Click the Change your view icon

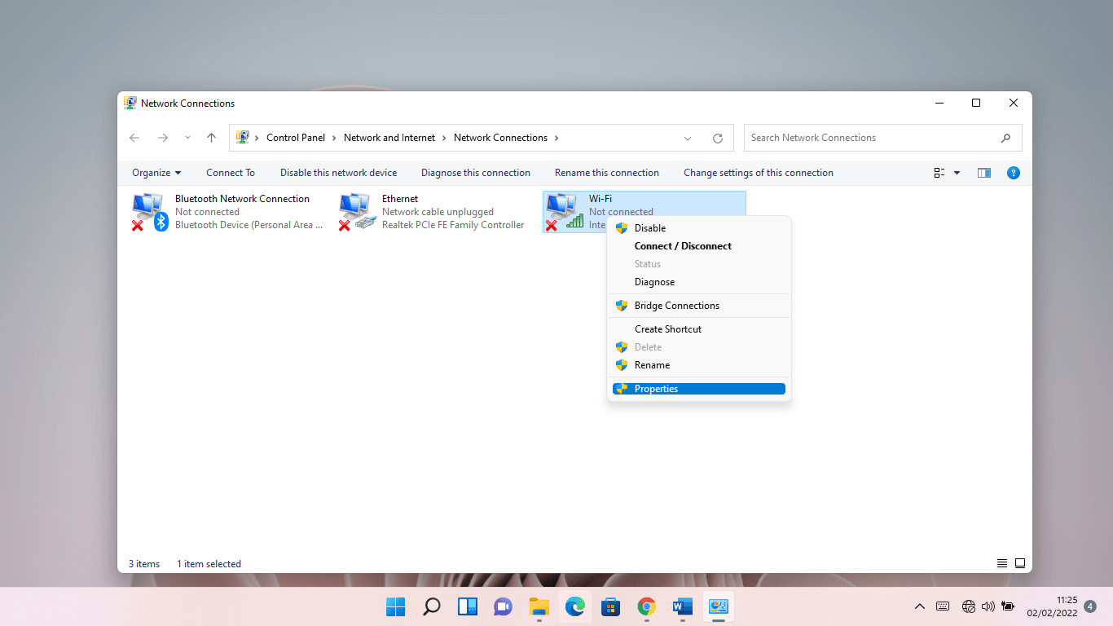[939, 173]
